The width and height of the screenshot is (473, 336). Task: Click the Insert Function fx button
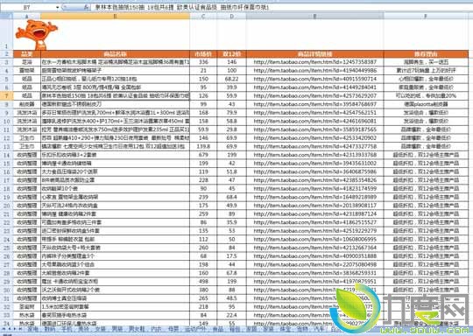pyautogui.click(x=86, y=7)
